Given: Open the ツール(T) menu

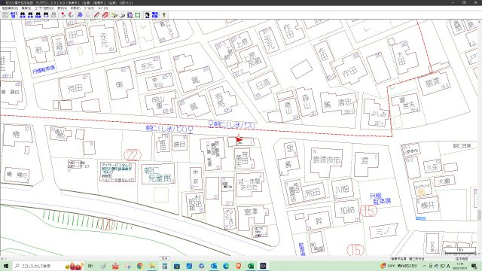Looking at the screenshot, I should [89, 8].
